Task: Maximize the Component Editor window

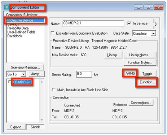Action: pos(149,7)
